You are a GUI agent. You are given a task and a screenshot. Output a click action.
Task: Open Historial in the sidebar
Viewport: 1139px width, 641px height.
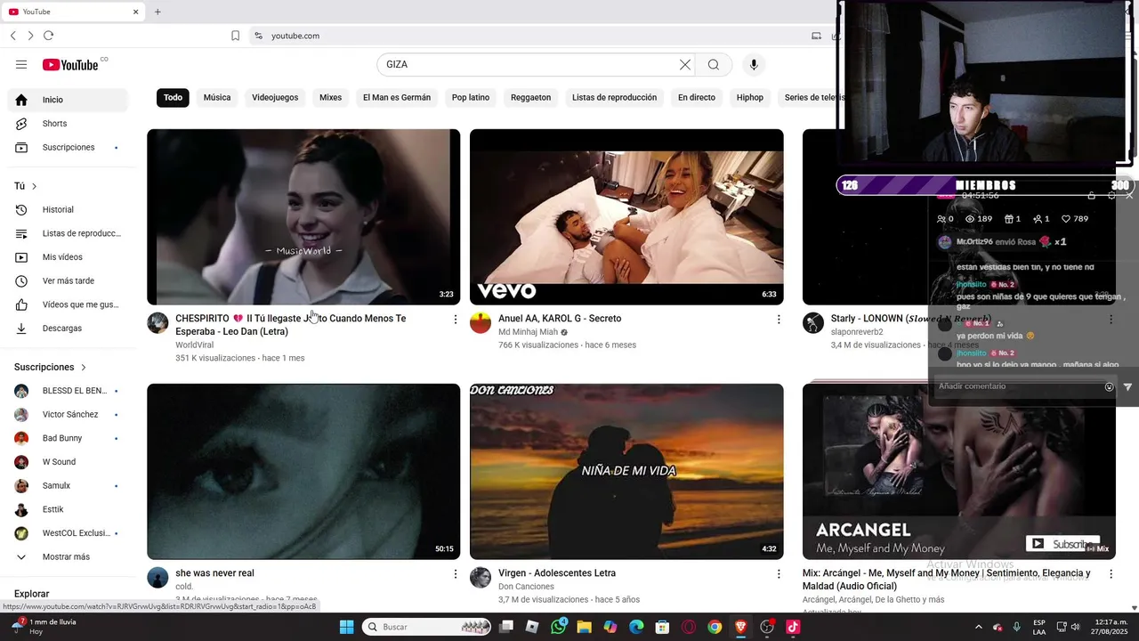click(x=68, y=209)
